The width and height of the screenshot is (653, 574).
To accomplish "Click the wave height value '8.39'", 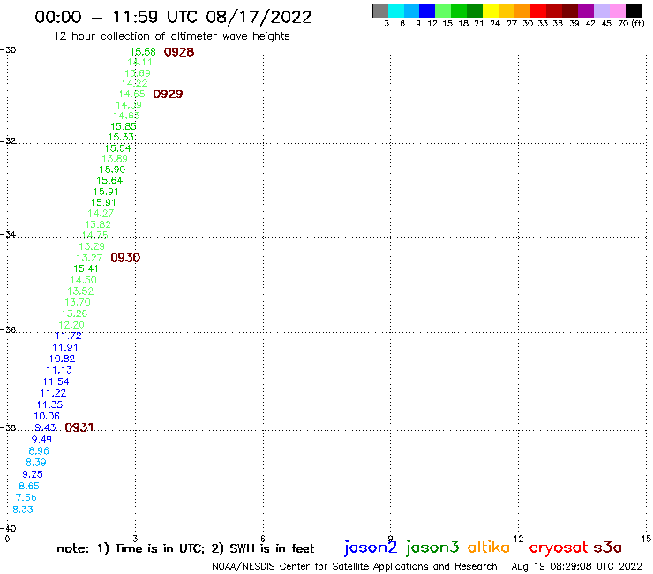I will [x=36, y=463].
